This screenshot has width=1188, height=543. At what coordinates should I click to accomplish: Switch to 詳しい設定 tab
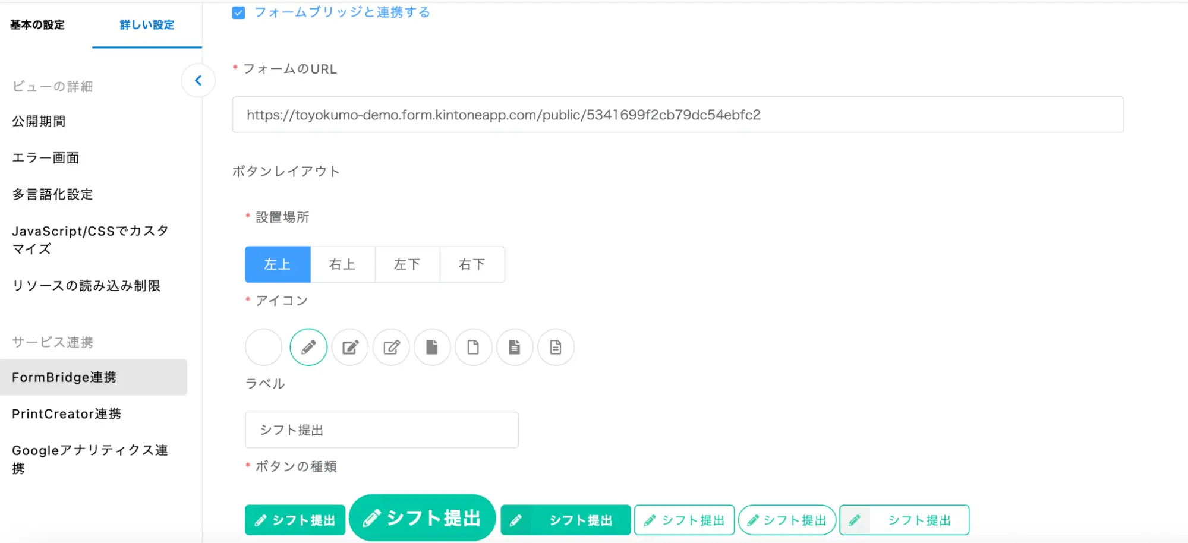pyautogui.click(x=147, y=25)
